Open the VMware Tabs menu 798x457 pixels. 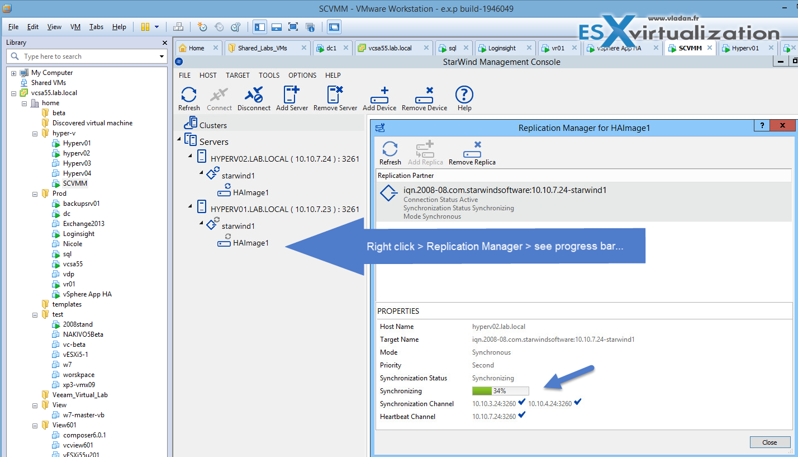97,27
